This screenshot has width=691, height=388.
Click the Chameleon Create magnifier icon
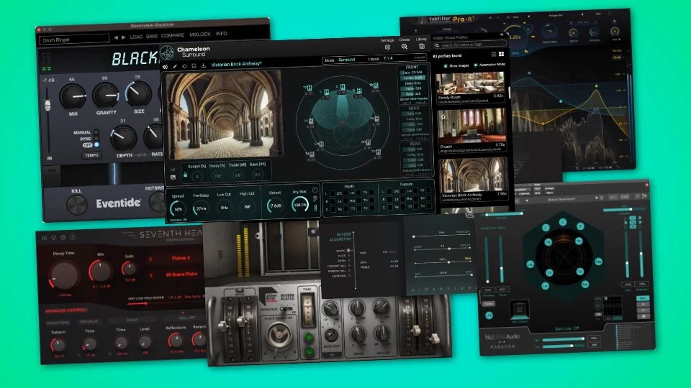point(404,47)
